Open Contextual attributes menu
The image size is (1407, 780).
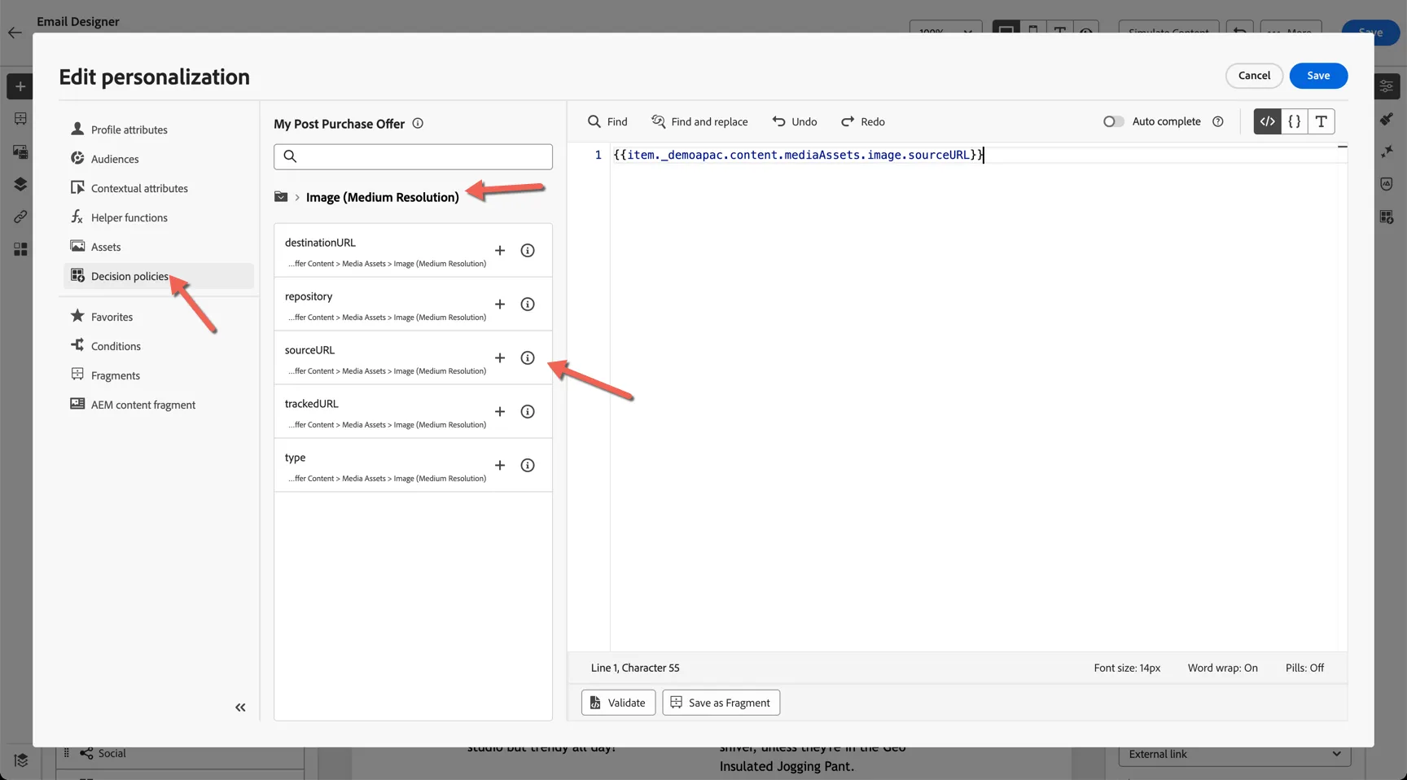coord(159,188)
